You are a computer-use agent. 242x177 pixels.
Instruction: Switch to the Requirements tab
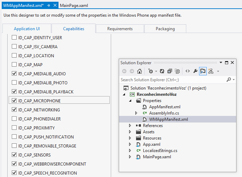point(120,28)
